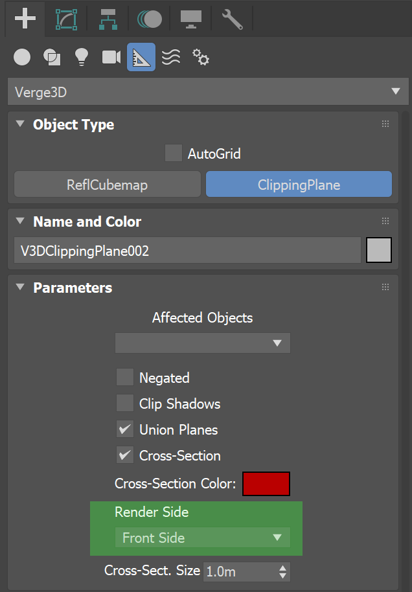
Task: Open the Hierarchy panel tab
Action: click(108, 19)
